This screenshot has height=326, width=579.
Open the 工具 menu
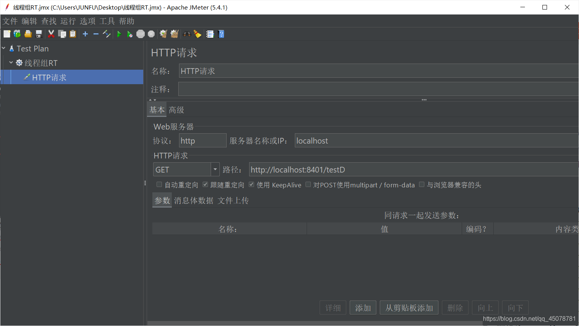tap(107, 21)
